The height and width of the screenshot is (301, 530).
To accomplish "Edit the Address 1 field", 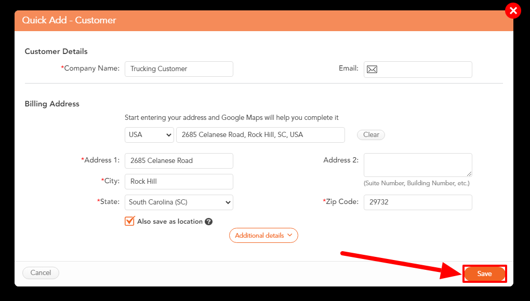I will point(179,161).
